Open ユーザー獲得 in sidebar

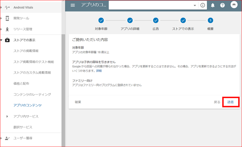coord(23,138)
